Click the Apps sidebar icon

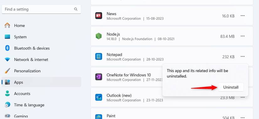point(8,82)
